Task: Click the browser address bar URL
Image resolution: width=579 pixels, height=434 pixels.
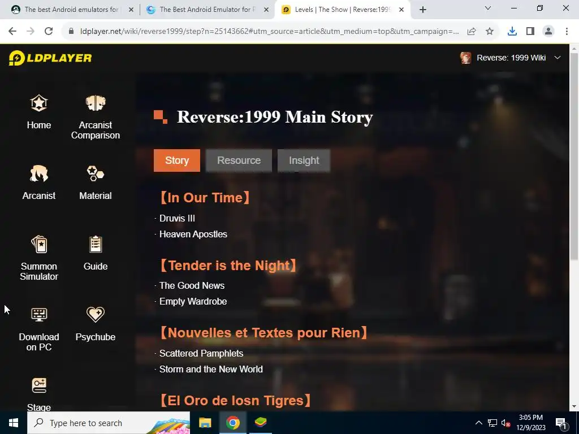Action: [x=270, y=32]
